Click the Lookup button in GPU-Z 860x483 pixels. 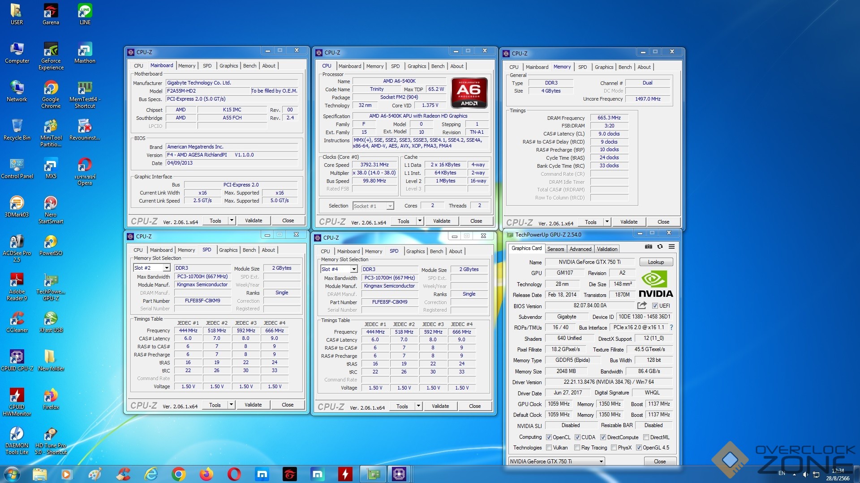655,262
